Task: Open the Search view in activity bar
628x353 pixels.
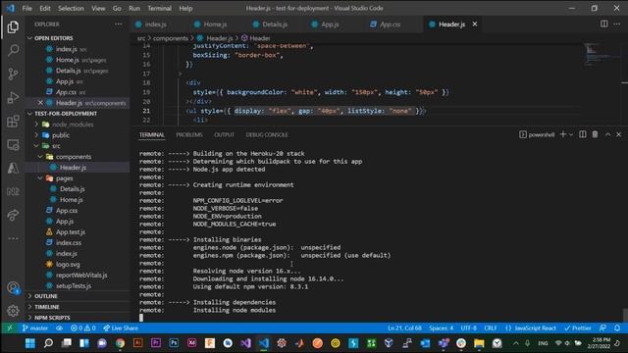Action: pyautogui.click(x=13, y=50)
